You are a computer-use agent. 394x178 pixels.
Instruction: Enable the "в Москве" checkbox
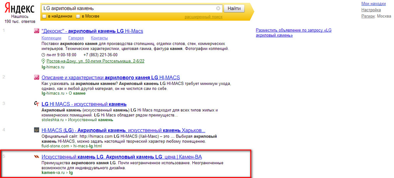point(78,16)
